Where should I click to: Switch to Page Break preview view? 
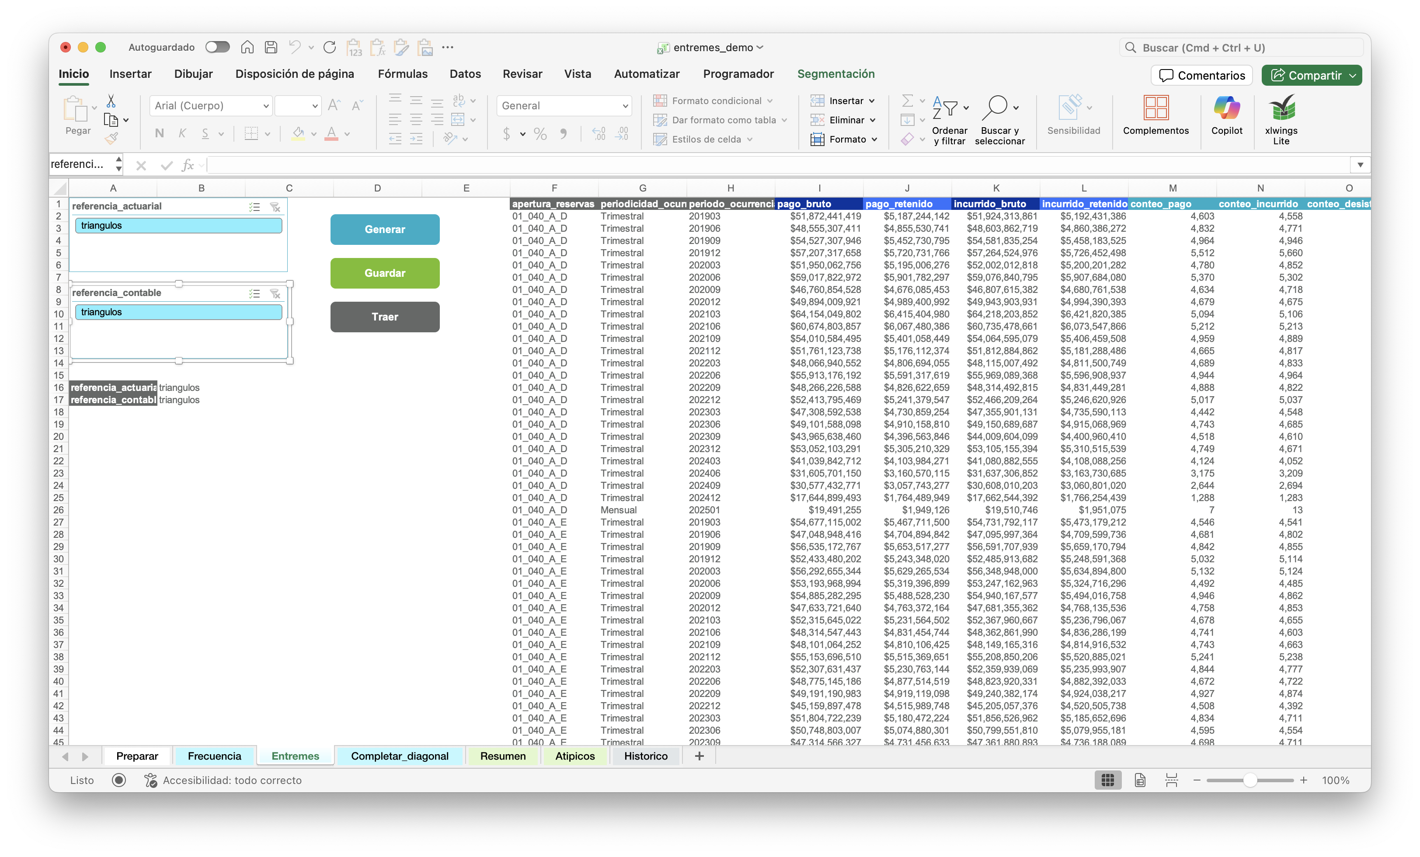1172,780
